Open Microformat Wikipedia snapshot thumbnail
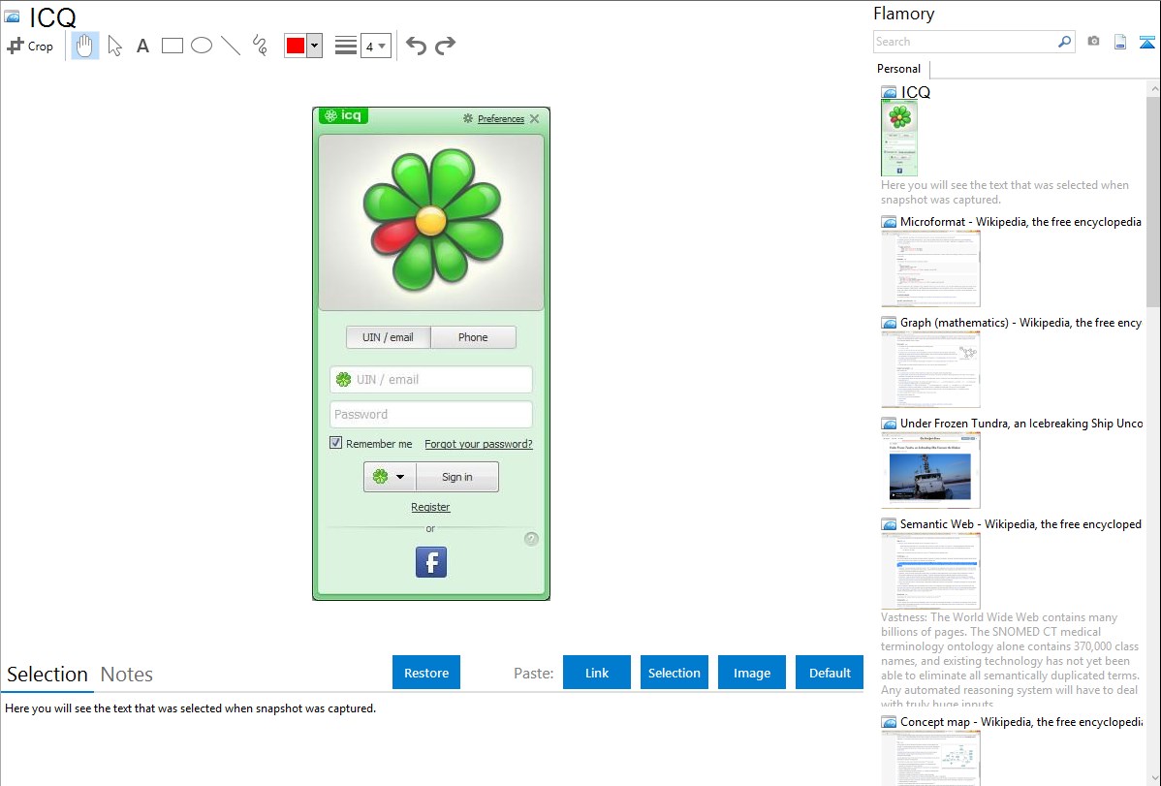 (930, 268)
